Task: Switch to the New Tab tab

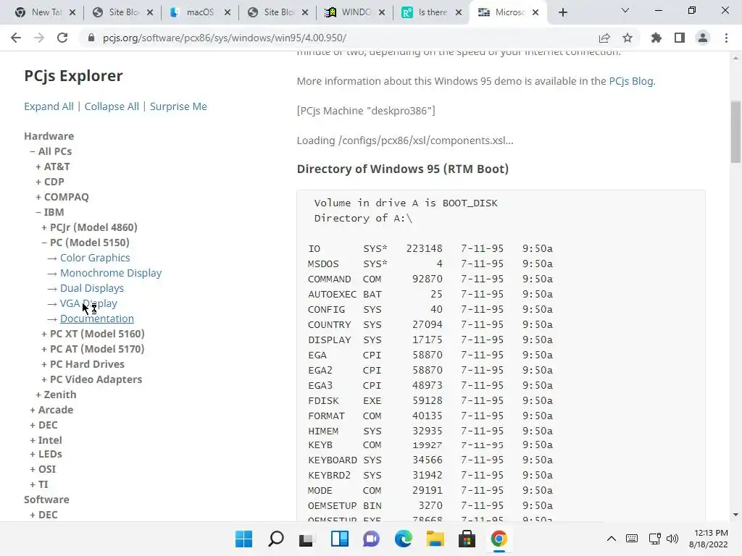Action: [x=46, y=12]
